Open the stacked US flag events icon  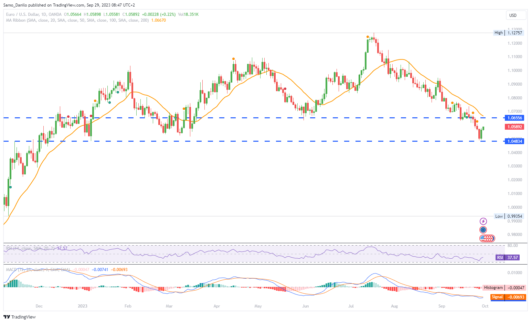(487, 238)
